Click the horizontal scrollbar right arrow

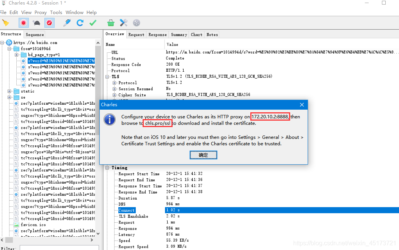coord(92,240)
